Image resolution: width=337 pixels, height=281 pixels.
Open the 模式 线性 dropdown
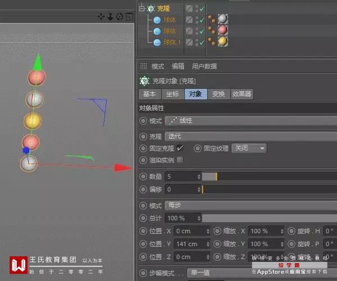(251, 121)
